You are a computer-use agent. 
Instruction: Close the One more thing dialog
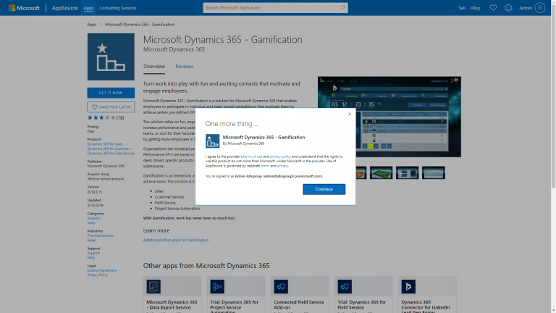point(350,114)
